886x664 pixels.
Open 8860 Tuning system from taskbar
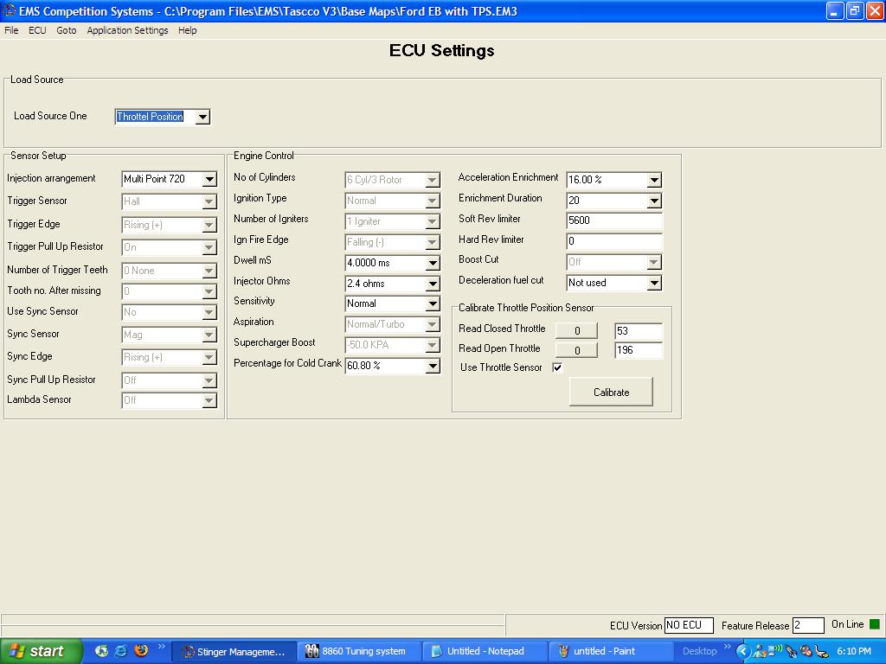click(x=360, y=651)
